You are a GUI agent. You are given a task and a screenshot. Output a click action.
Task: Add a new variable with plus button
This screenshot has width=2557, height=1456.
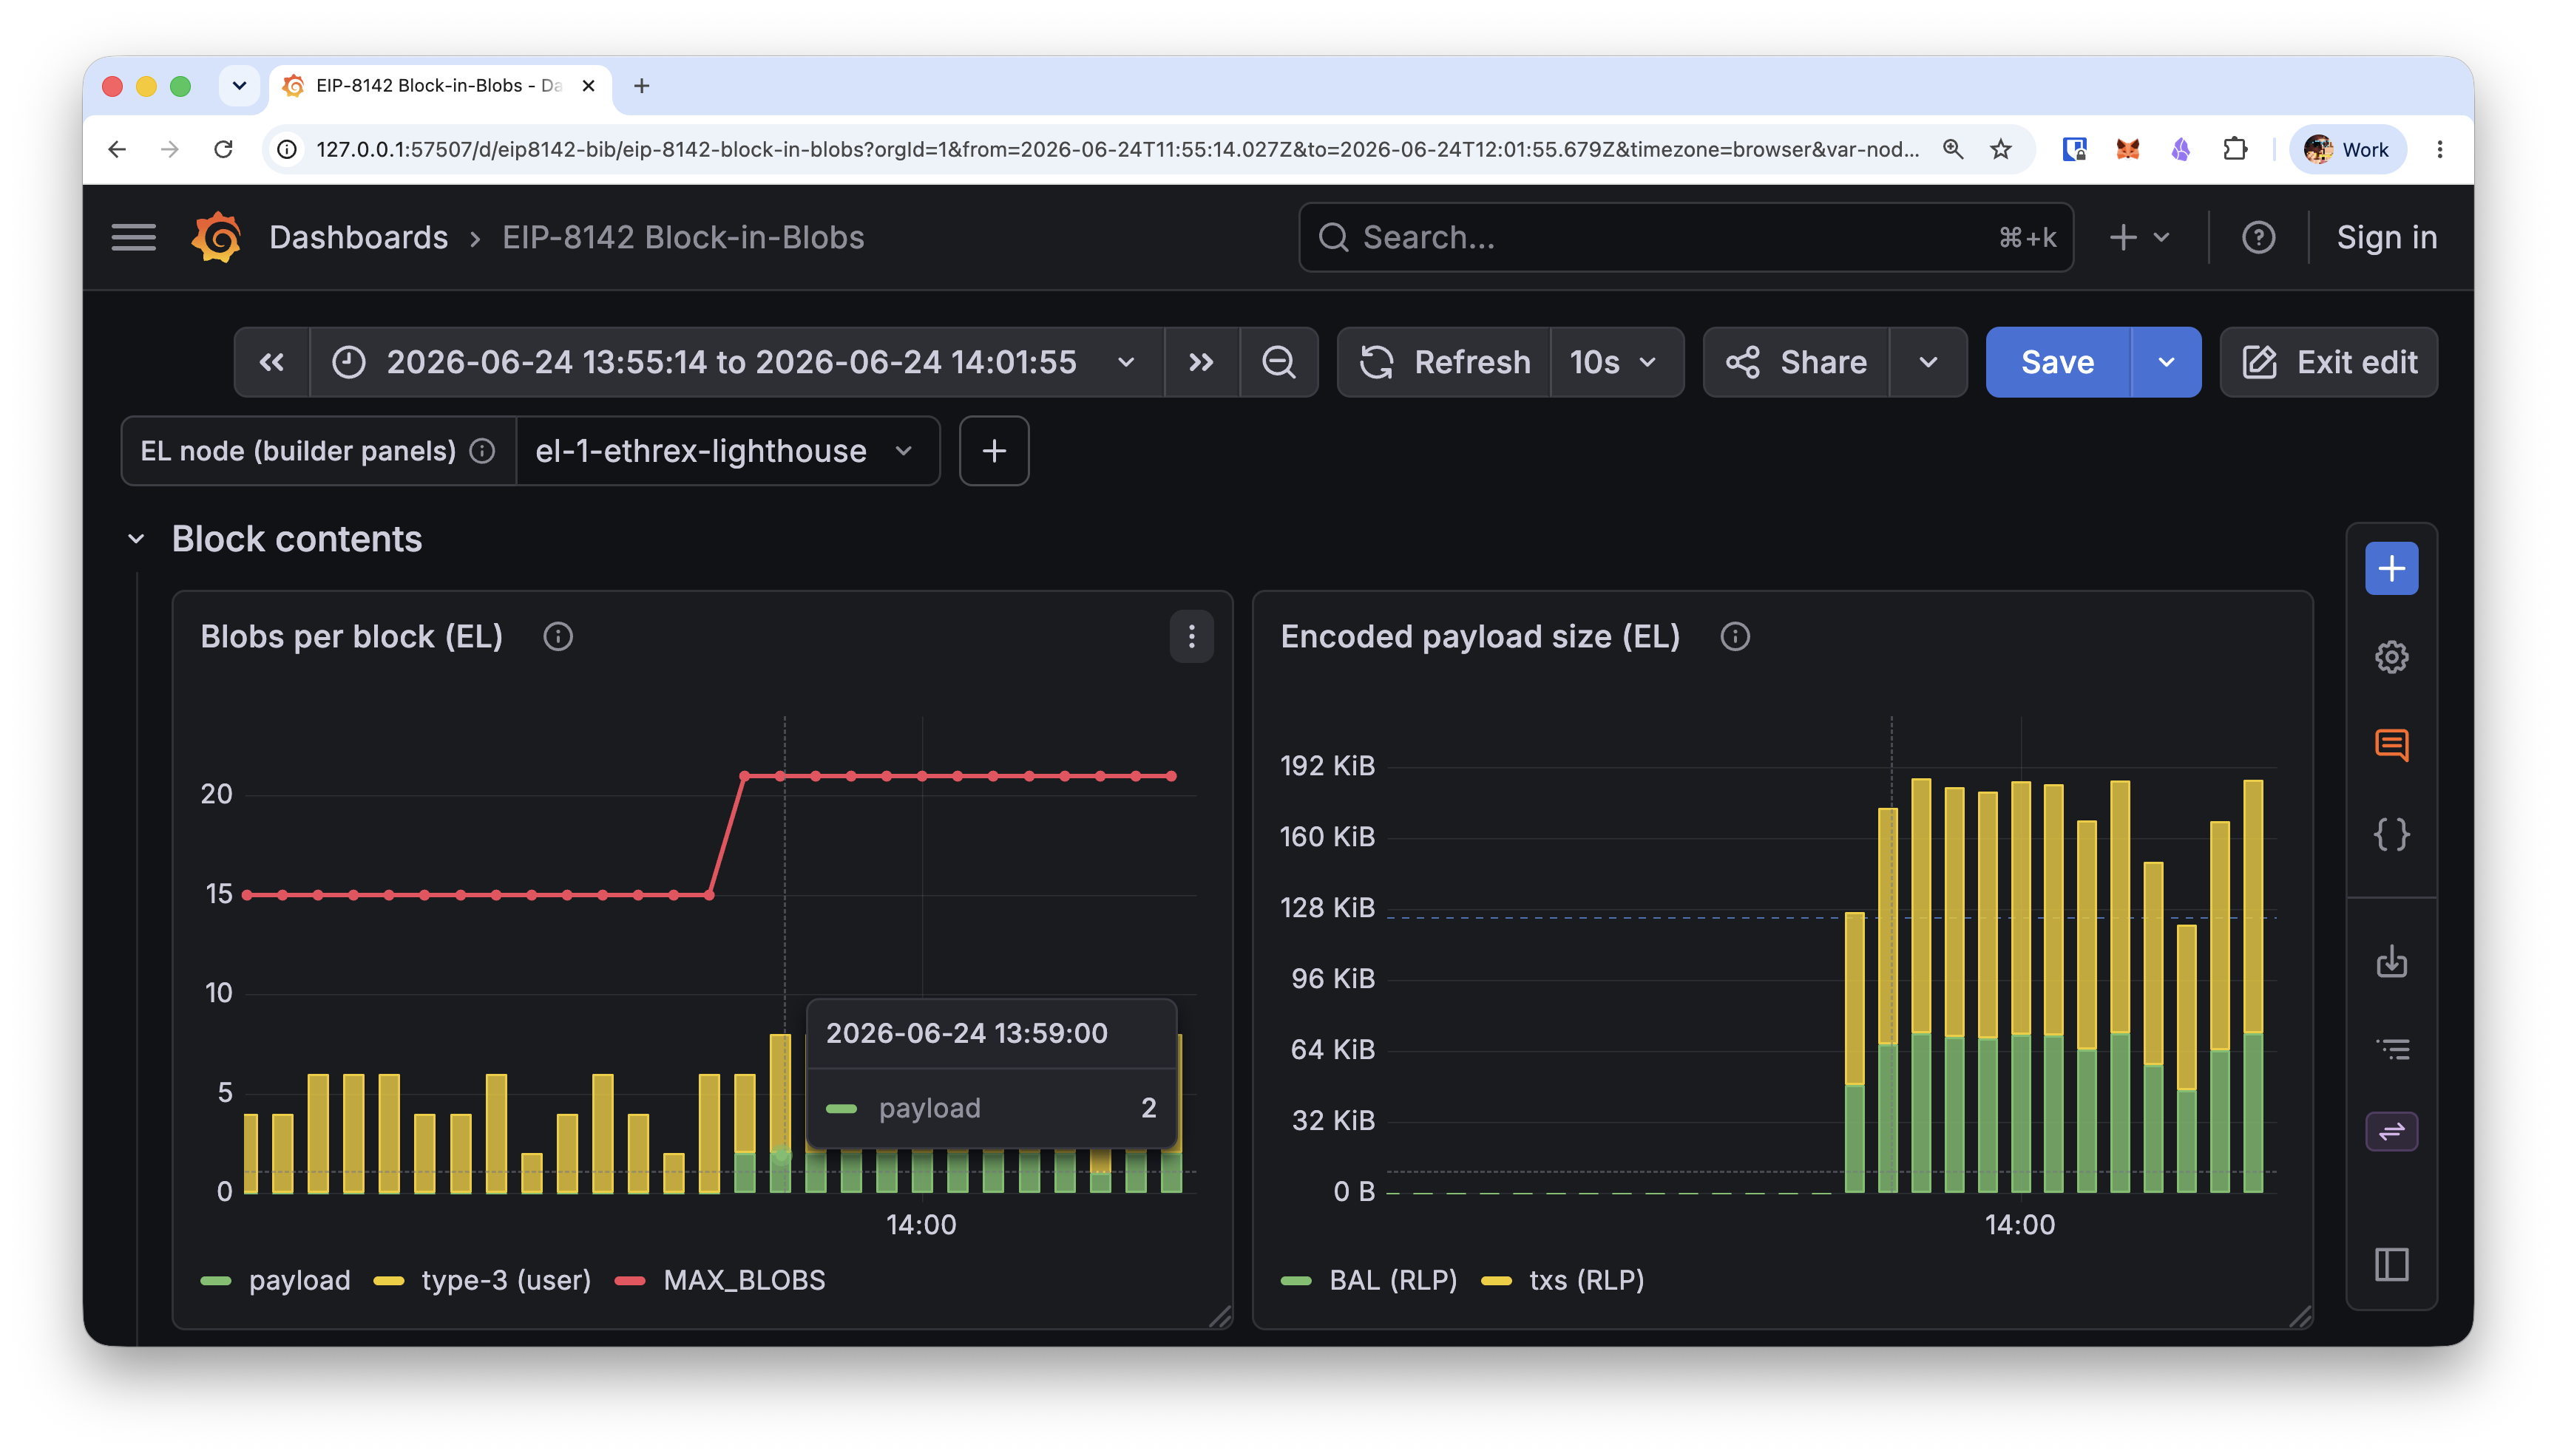pos(993,451)
